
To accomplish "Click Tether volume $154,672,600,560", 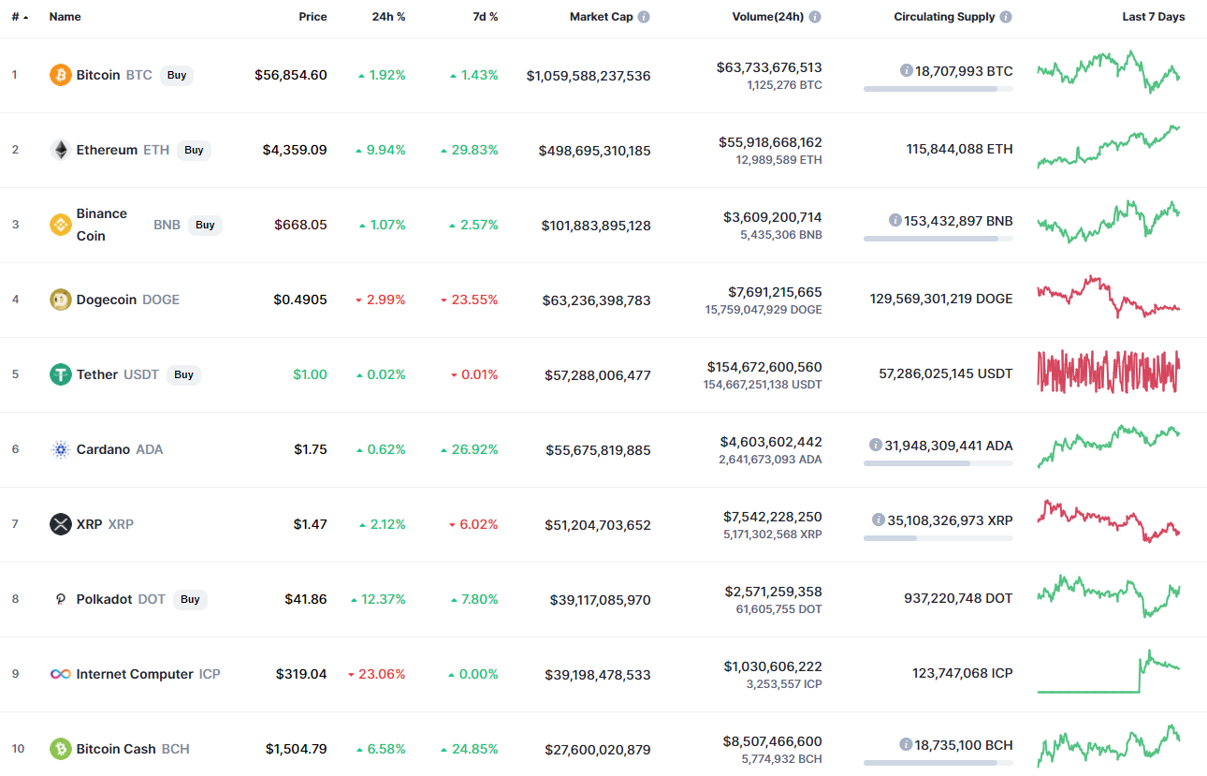I will pyautogui.click(x=764, y=367).
